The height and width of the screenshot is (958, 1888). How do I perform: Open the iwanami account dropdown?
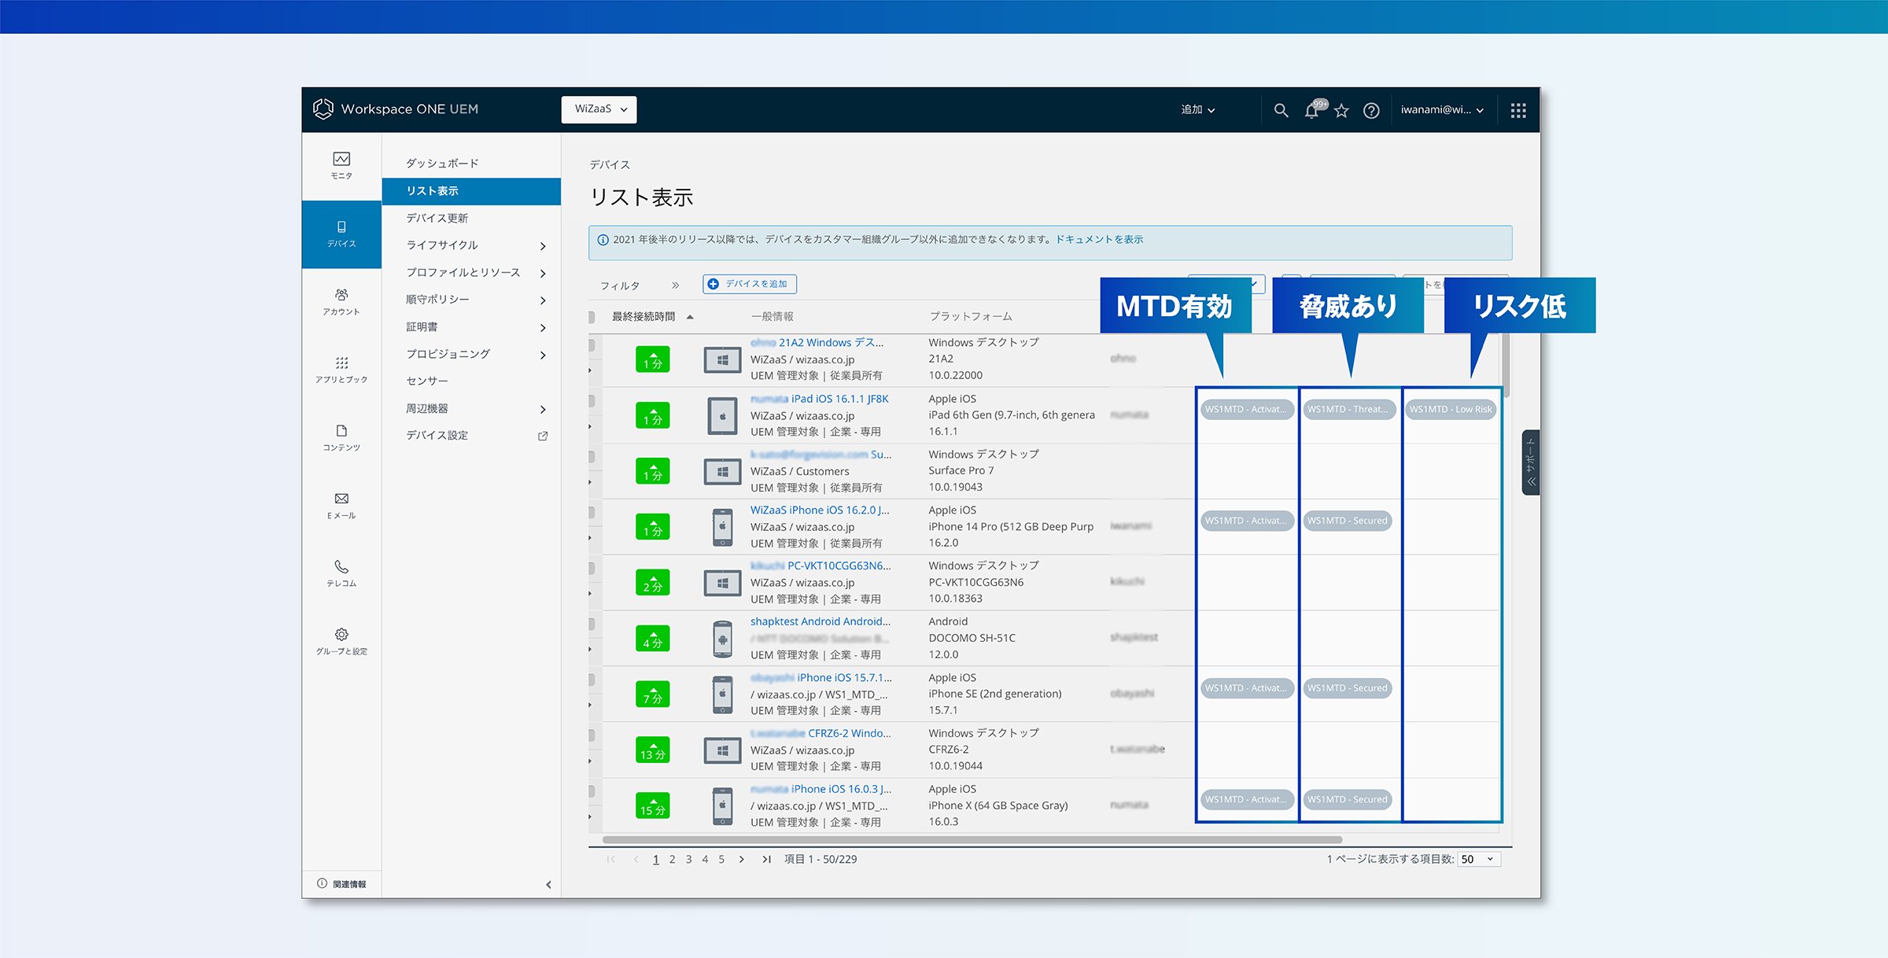[x=1442, y=110]
